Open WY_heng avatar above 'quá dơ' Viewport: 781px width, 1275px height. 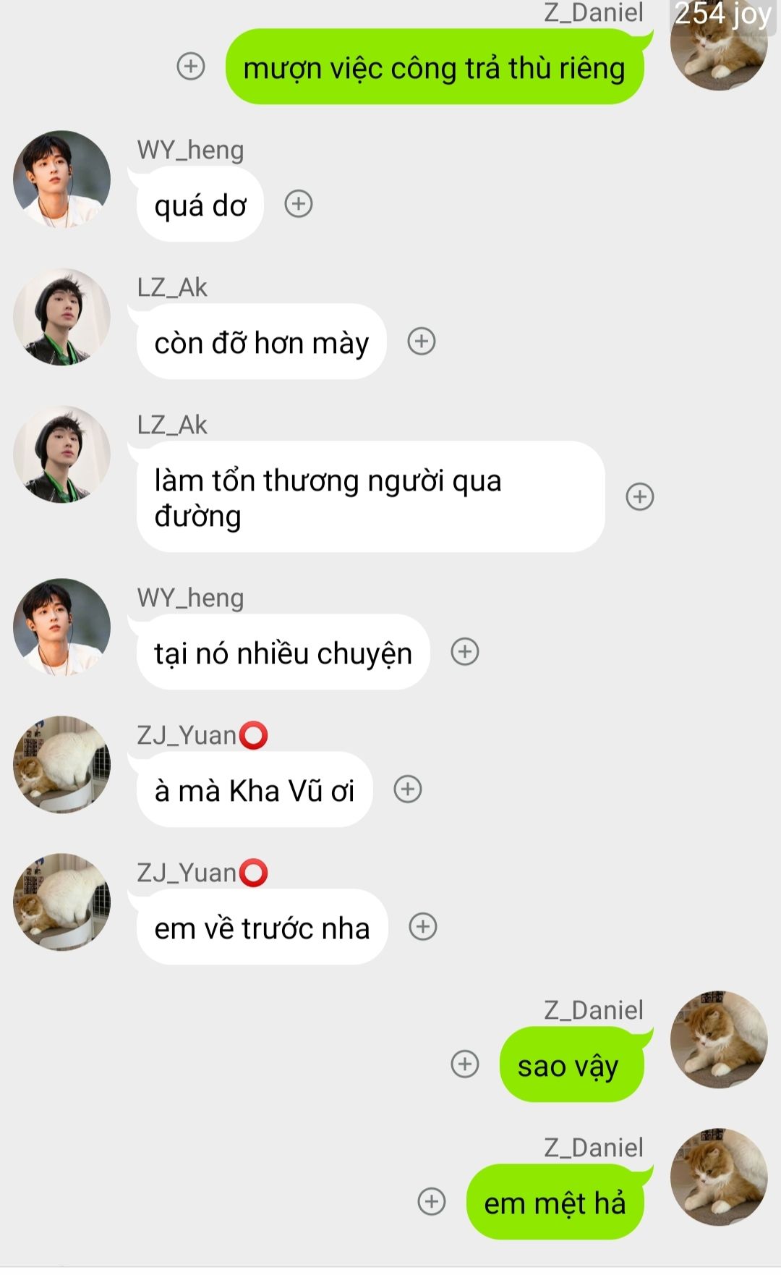pyautogui.click(x=62, y=179)
